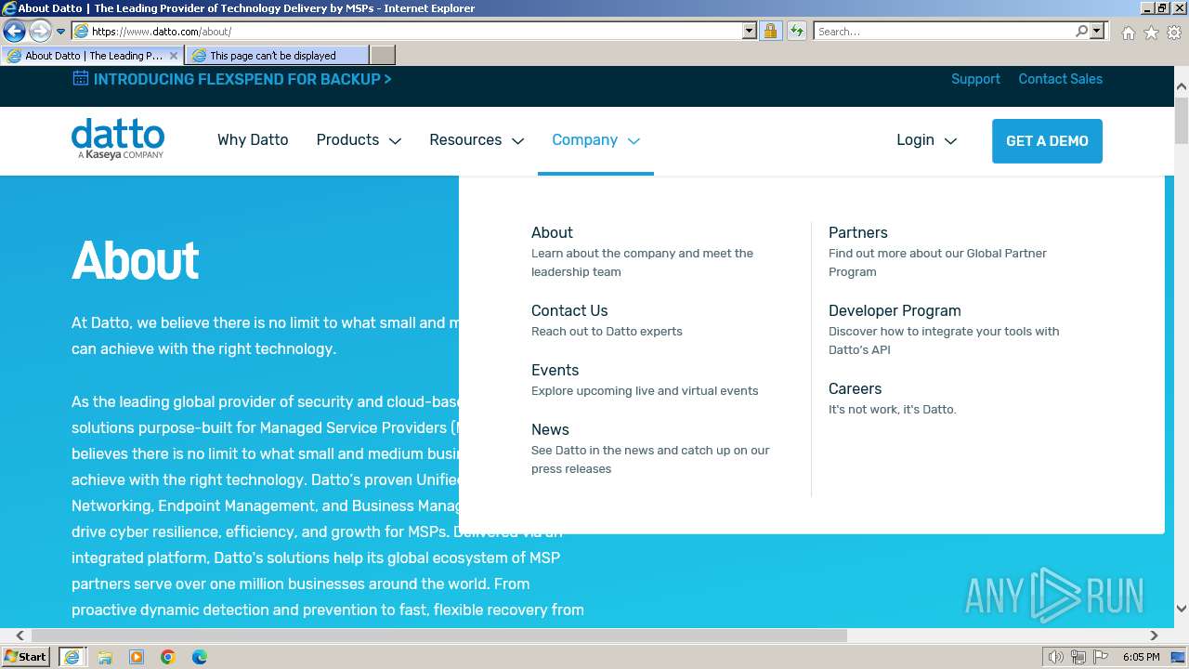Switch to 'This page can't be displayed' tab
Viewport: 1189px width, 669px height.
click(277, 56)
